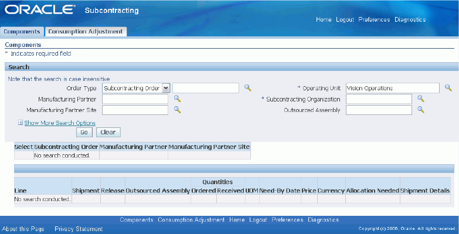Click the footer Diagnostics link

(x=323, y=220)
